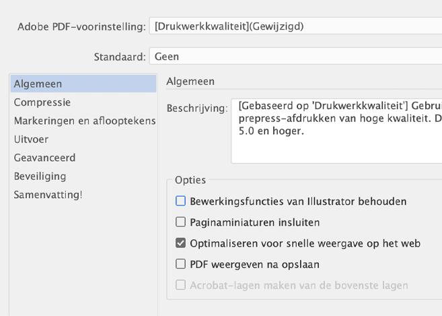The width and height of the screenshot is (442, 316).
Task: Click the Paginaminiaturen insluiten label text
Action: [x=255, y=222]
